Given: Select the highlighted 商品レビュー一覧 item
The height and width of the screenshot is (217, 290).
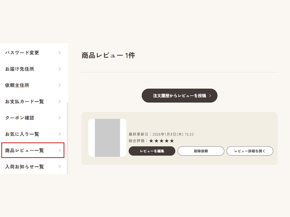Looking at the screenshot, I should point(24,150).
